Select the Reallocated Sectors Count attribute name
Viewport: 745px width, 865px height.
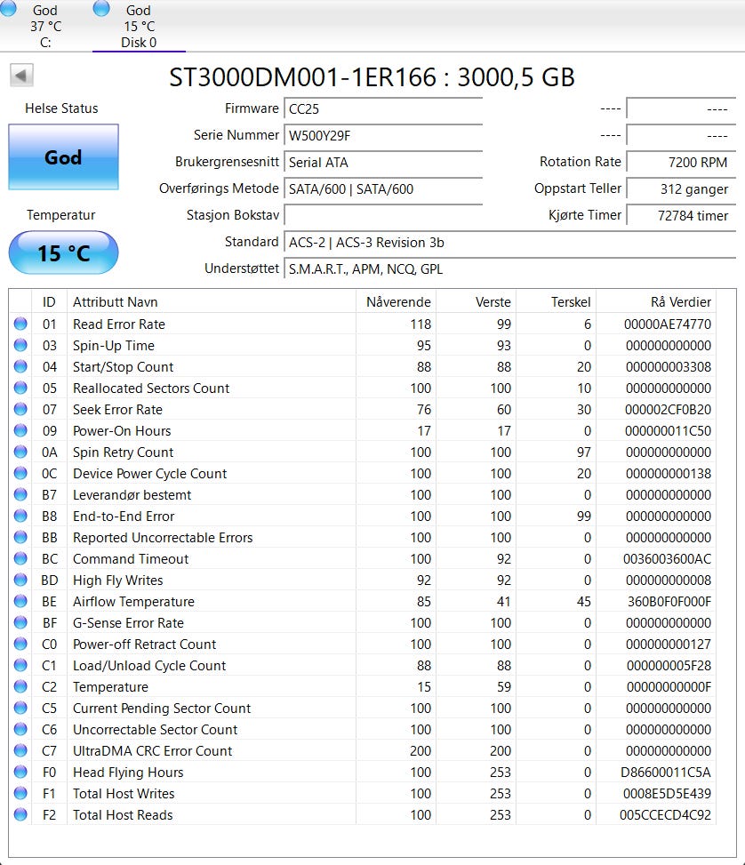(x=150, y=388)
